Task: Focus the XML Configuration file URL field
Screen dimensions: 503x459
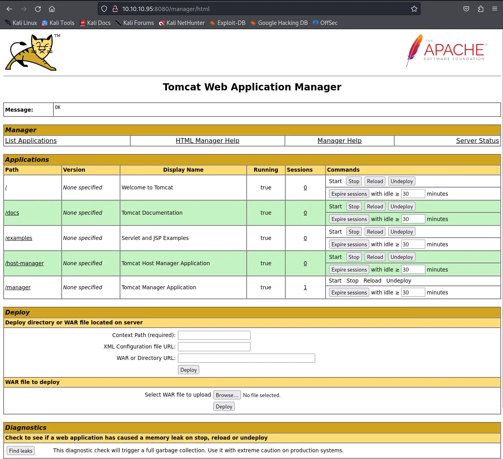Action: coord(214,347)
